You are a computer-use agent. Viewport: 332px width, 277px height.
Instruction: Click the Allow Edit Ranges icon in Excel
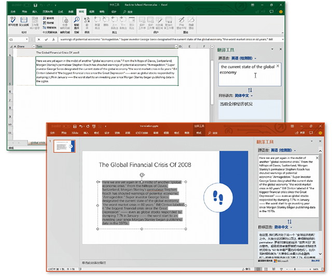point(159,20)
